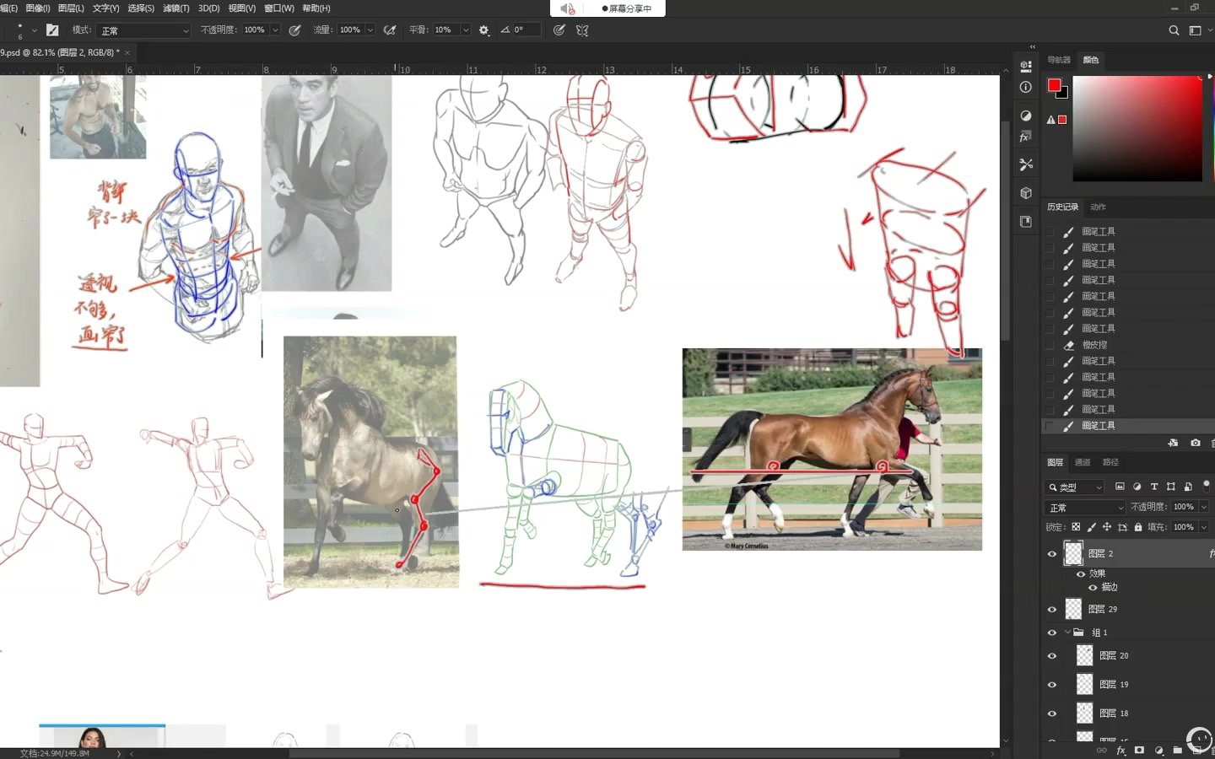The width and height of the screenshot is (1215, 759).
Task: Open symmetry paint butterfly options
Action: click(582, 30)
